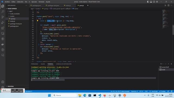Open Run and Debug view
This screenshot has height=98, width=174.
3,22
